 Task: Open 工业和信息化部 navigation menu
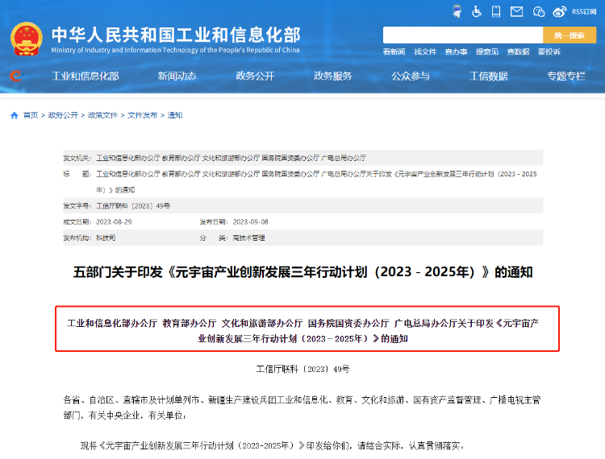pos(86,76)
